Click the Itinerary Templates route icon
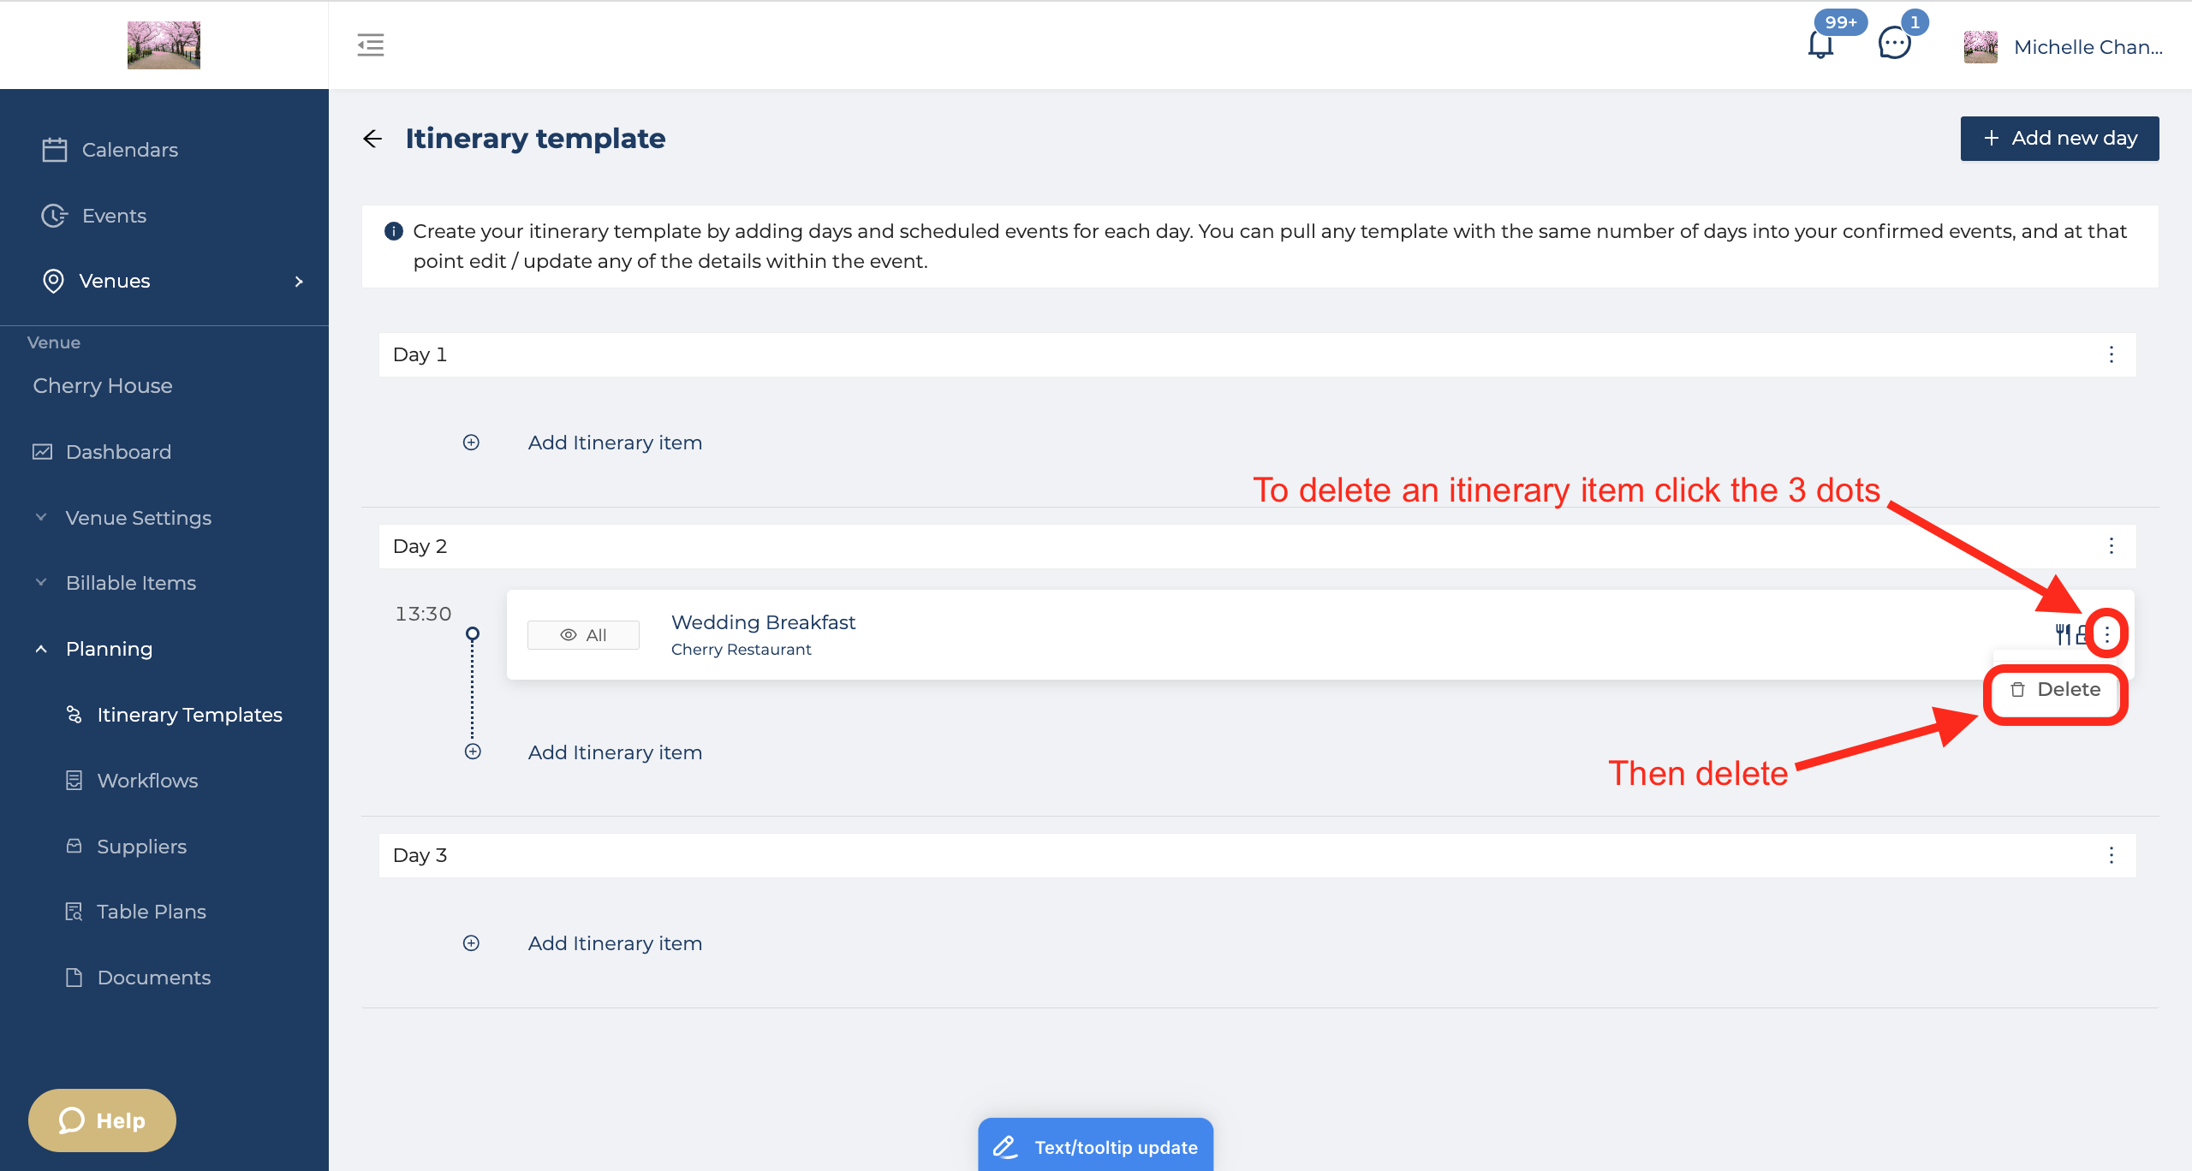The width and height of the screenshot is (2192, 1171). (74, 714)
